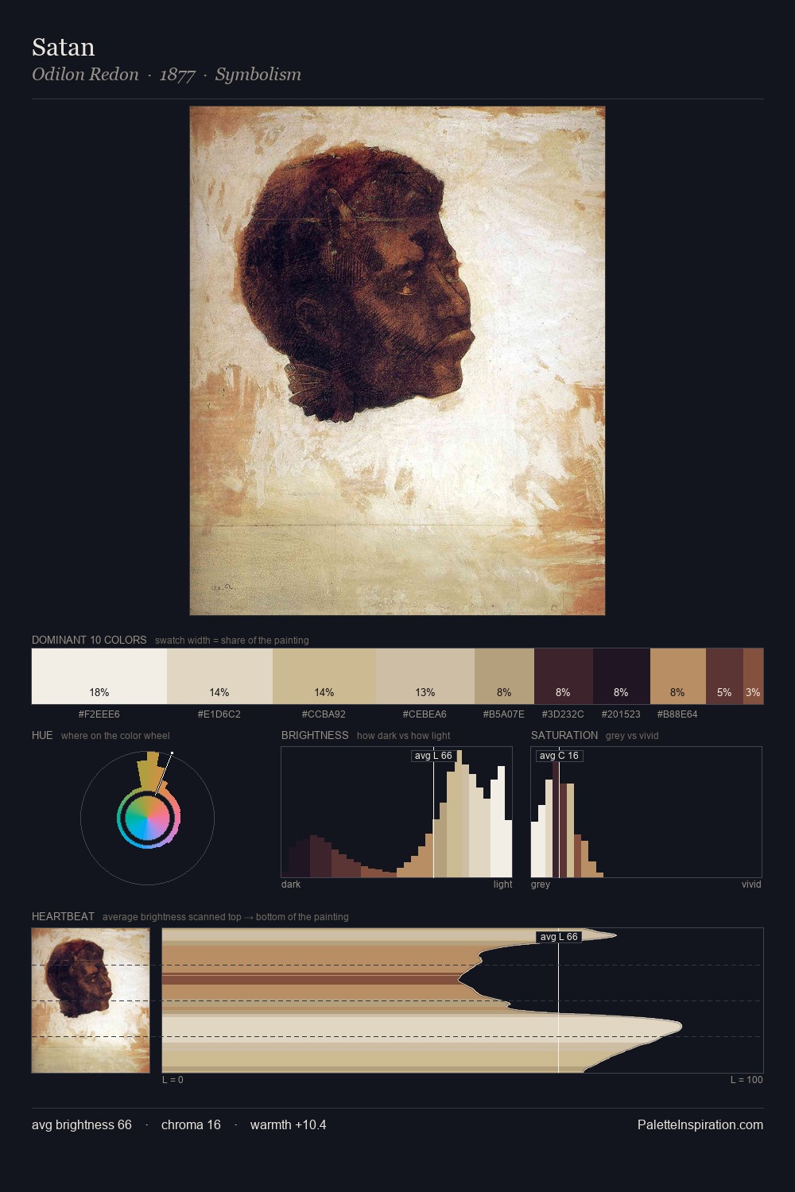Select the #B5A07E color swatch
The image size is (795, 1192).
point(504,676)
